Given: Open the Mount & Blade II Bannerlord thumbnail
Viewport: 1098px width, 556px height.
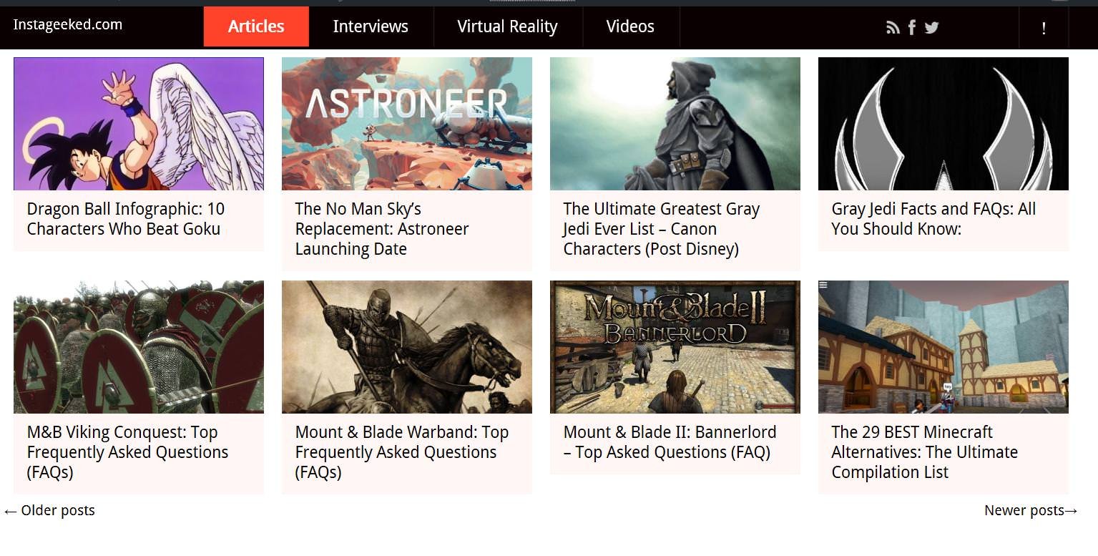Looking at the screenshot, I should coord(675,347).
